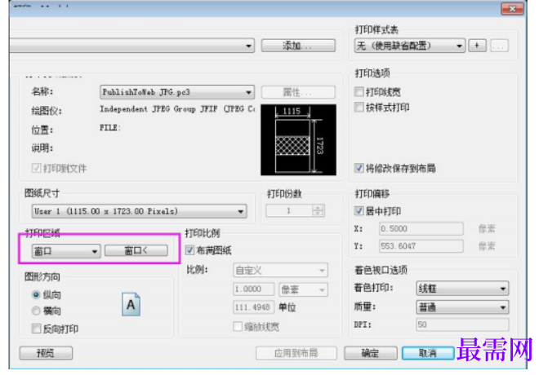The image size is (548, 375).
Task: Toggle 布满图纸 checkbox
Action: pyautogui.click(x=189, y=249)
